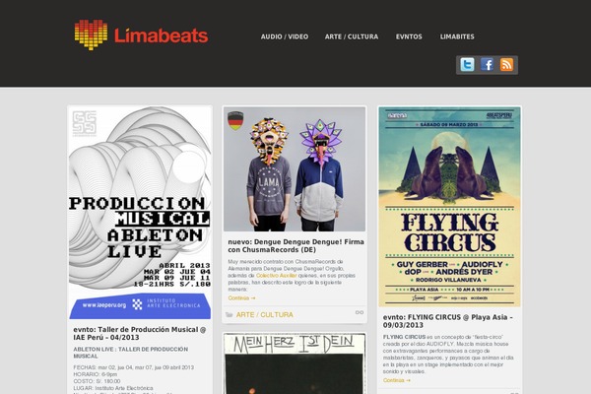591x394 pixels.
Task: Select the LIMABITES menu item
Action: point(457,36)
